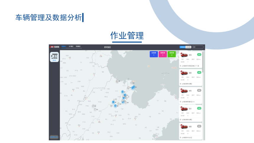Click the blue 在线设备 counter tile
Viewport: 254px width, 143px height.
click(154, 54)
